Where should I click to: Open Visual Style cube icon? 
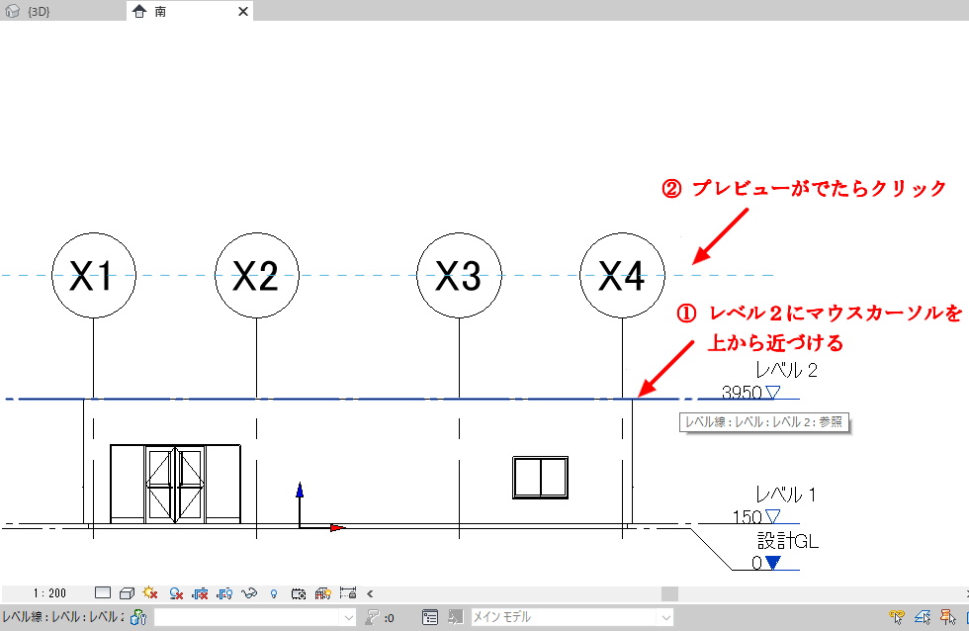(x=127, y=593)
